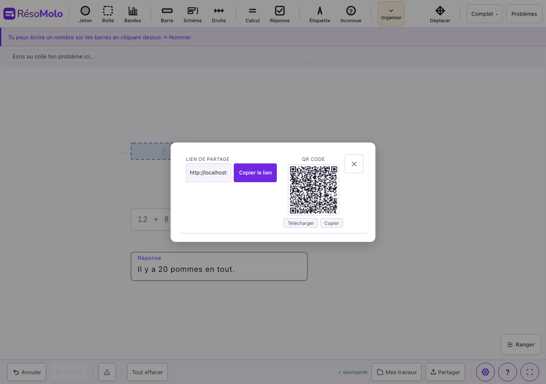The height and width of the screenshot is (384, 546).
Task: Click the share link URL field
Action: coord(208,172)
